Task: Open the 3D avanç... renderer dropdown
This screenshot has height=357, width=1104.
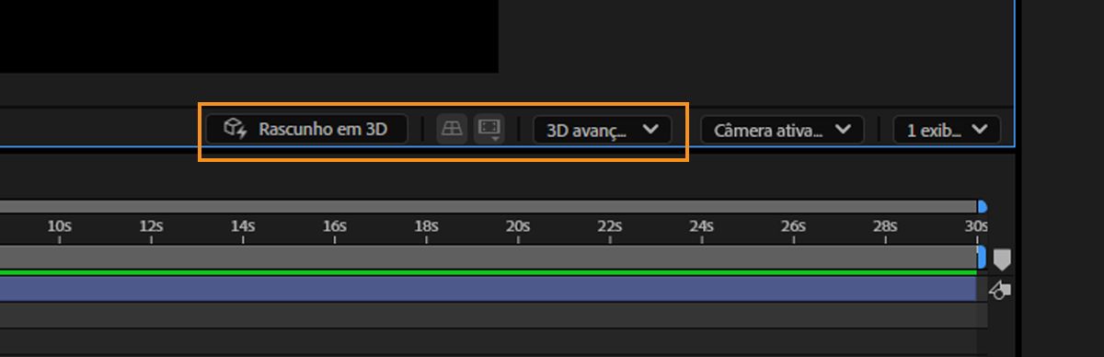Action: point(603,129)
